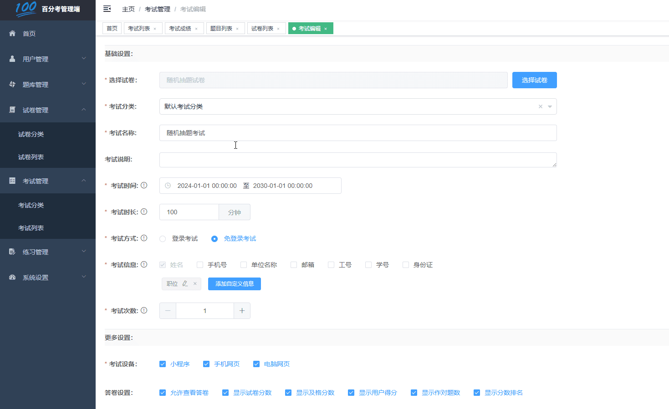The height and width of the screenshot is (409, 669).
Task: Select the 首页 home icon in sidebar
Action: tap(12, 33)
